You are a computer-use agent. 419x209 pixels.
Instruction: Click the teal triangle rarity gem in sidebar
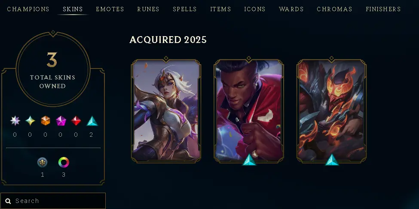tap(92, 121)
